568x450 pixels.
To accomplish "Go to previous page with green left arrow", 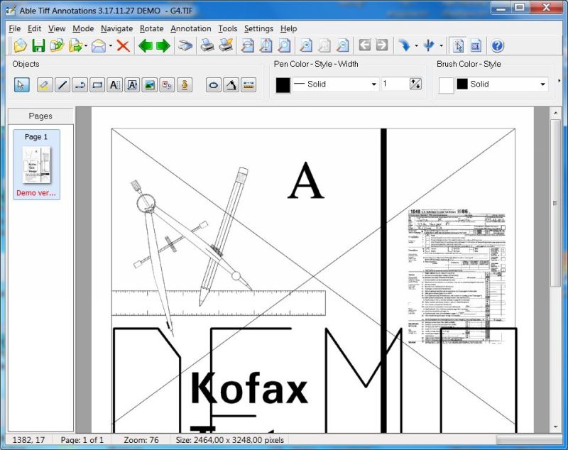I will pyautogui.click(x=146, y=46).
